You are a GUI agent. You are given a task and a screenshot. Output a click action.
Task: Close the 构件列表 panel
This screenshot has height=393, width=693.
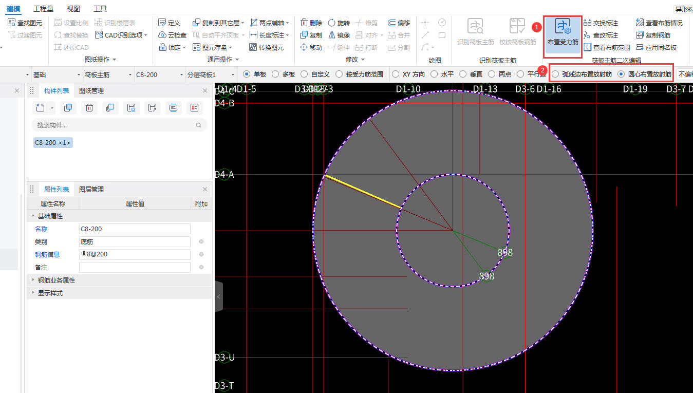click(x=205, y=90)
